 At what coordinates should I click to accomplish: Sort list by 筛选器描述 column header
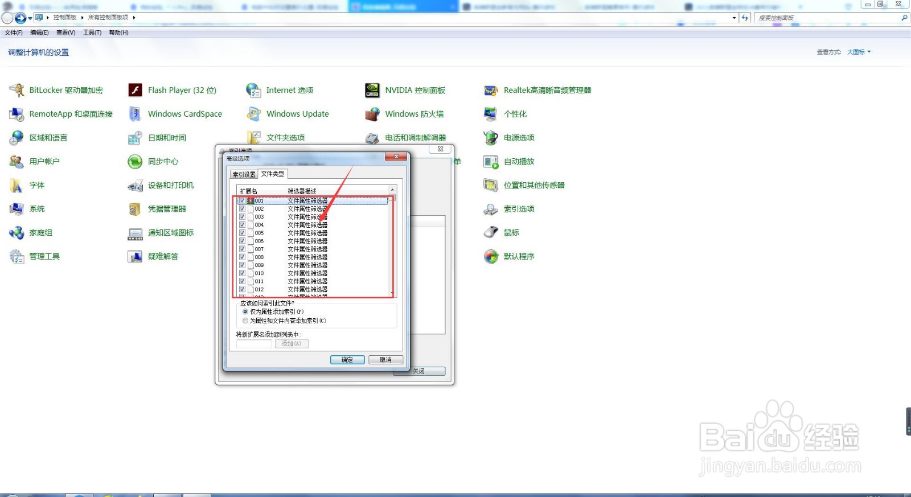pyautogui.click(x=337, y=191)
